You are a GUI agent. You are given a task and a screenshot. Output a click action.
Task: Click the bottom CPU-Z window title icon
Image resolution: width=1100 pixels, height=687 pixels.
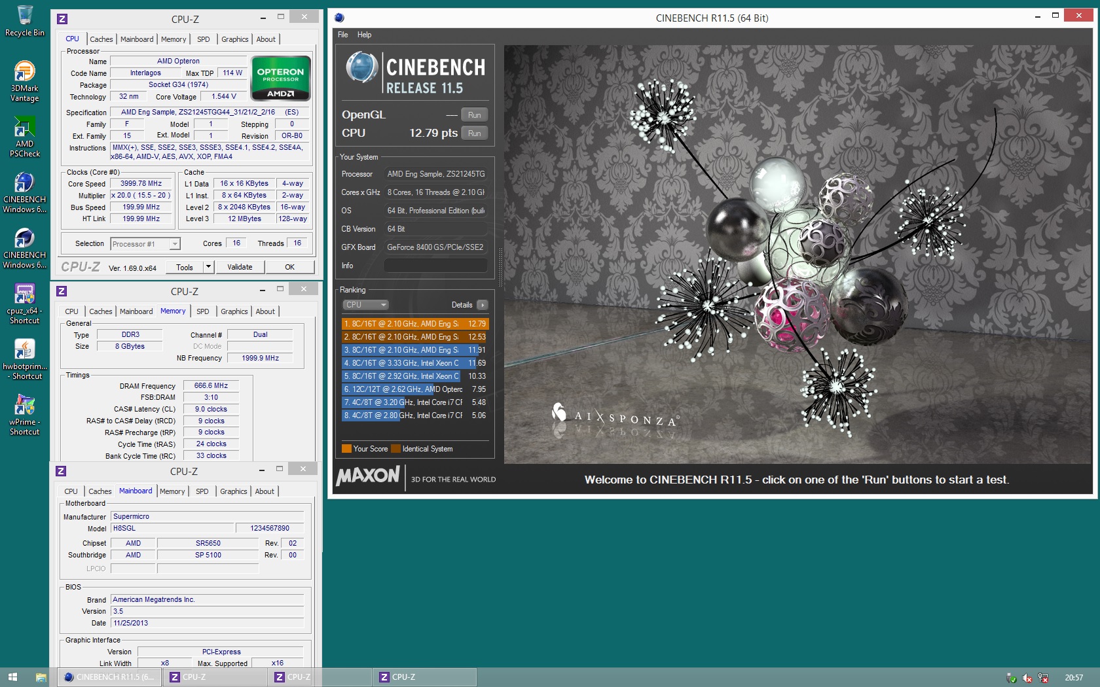[x=61, y=471]
